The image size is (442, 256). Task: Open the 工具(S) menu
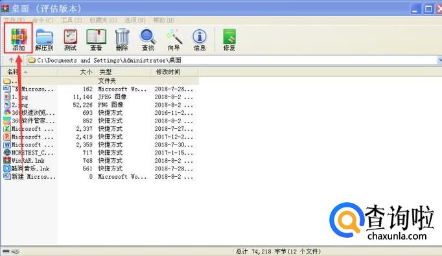[x=71, y=20]
